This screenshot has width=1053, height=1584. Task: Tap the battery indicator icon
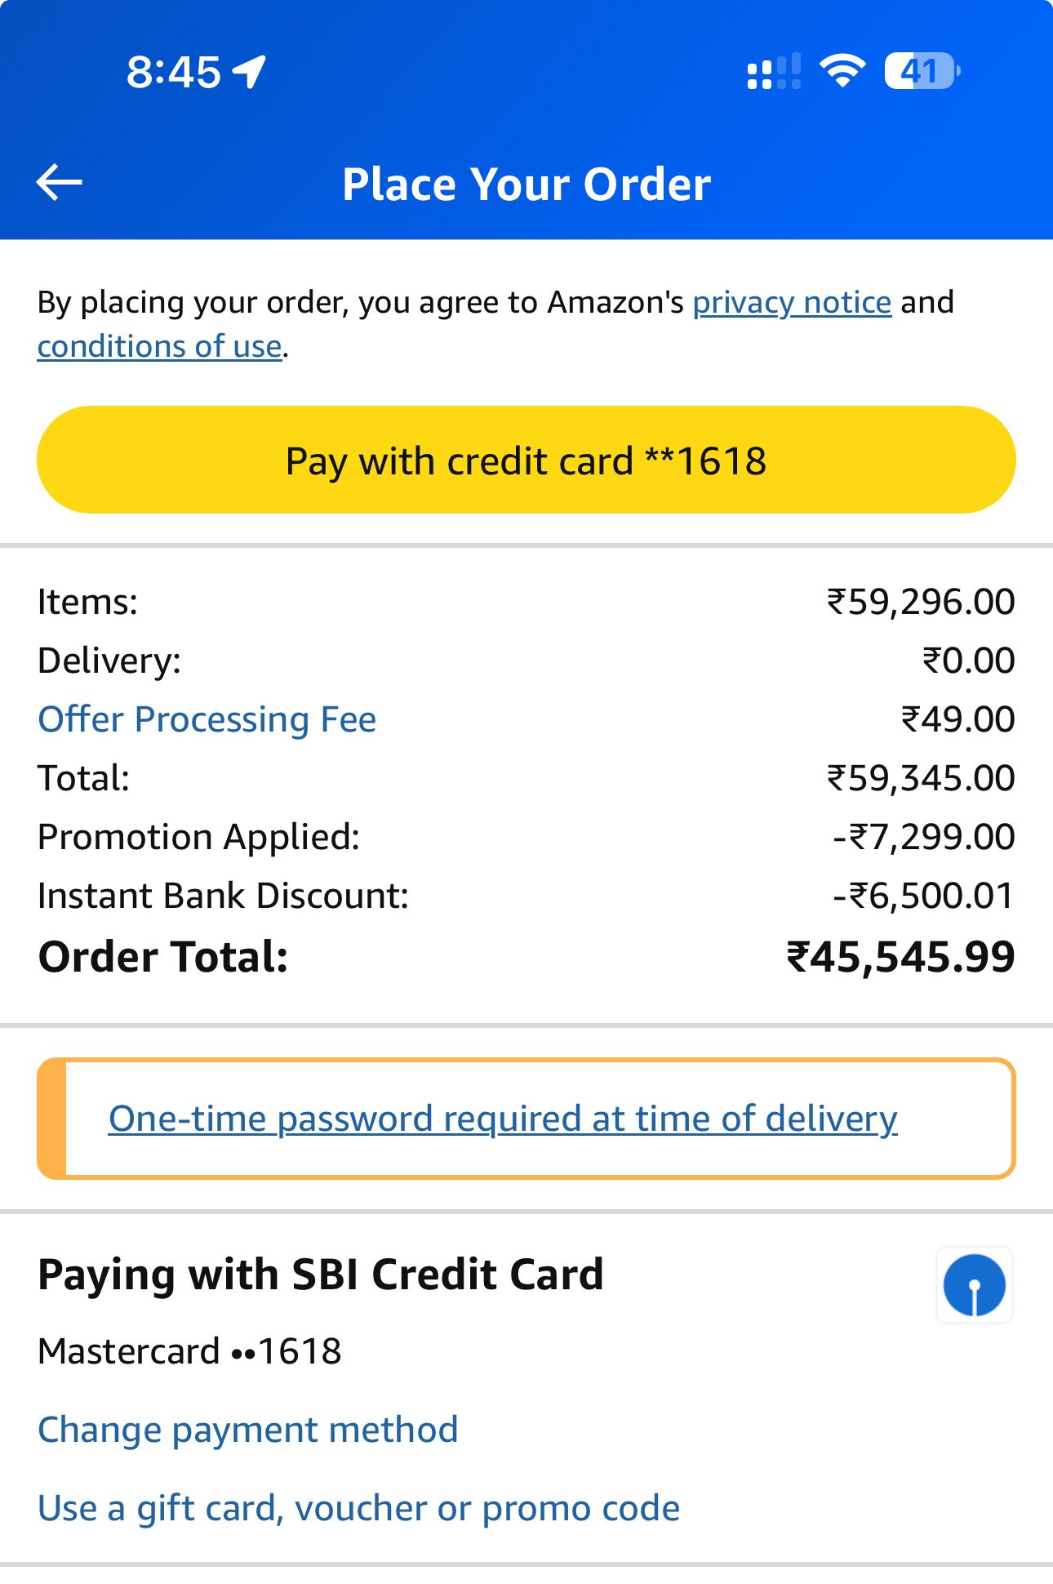click(922, 71)
